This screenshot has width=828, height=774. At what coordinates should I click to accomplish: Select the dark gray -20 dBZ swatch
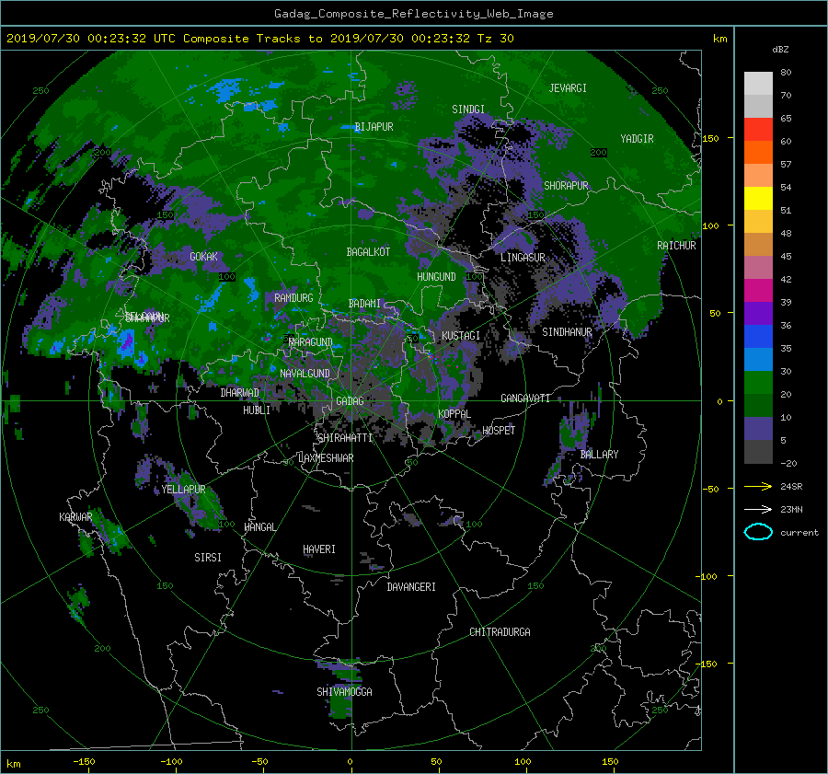(x=758, y=452)
